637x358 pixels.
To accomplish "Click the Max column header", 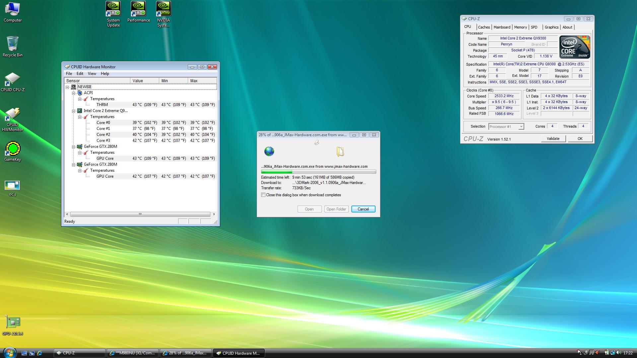I will (202, 81).
